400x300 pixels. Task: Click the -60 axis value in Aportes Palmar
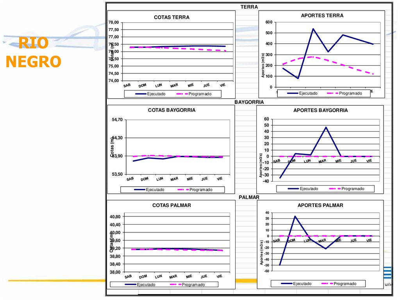[x=266, y=271]
